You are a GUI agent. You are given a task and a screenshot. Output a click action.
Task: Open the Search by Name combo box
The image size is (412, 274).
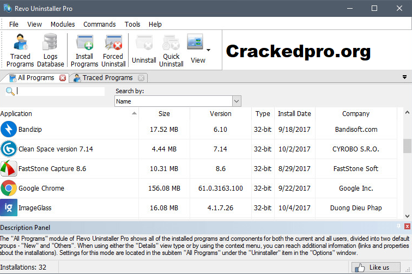point(178,101)
